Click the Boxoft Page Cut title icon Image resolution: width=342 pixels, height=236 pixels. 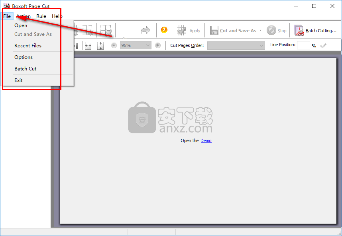coord(6,6)
